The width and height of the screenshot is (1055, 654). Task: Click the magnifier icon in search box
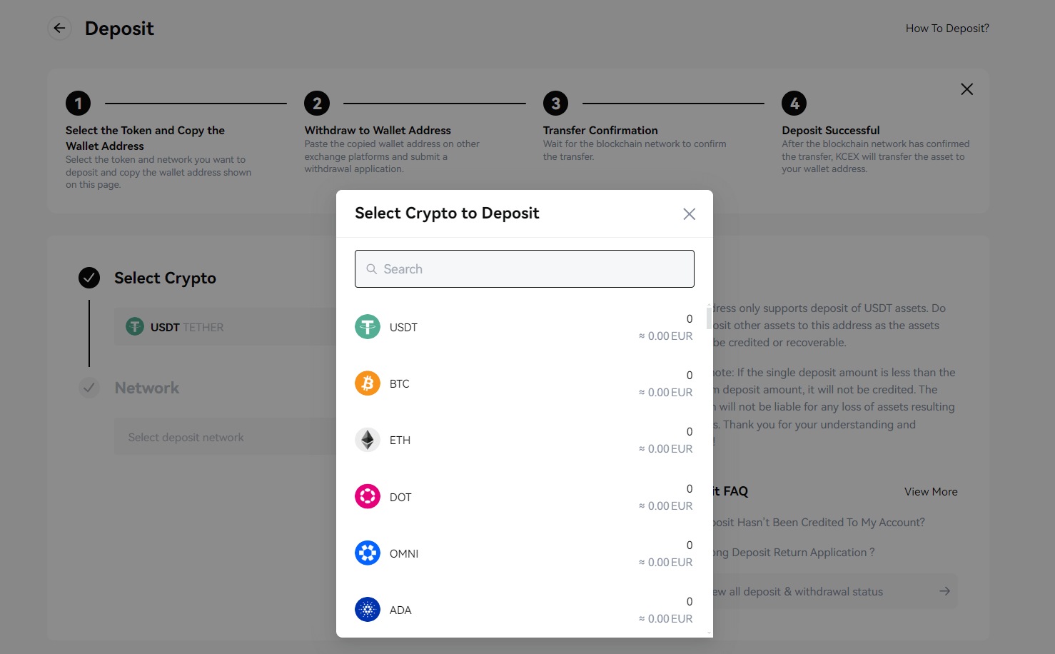click(x=372, y=269)
